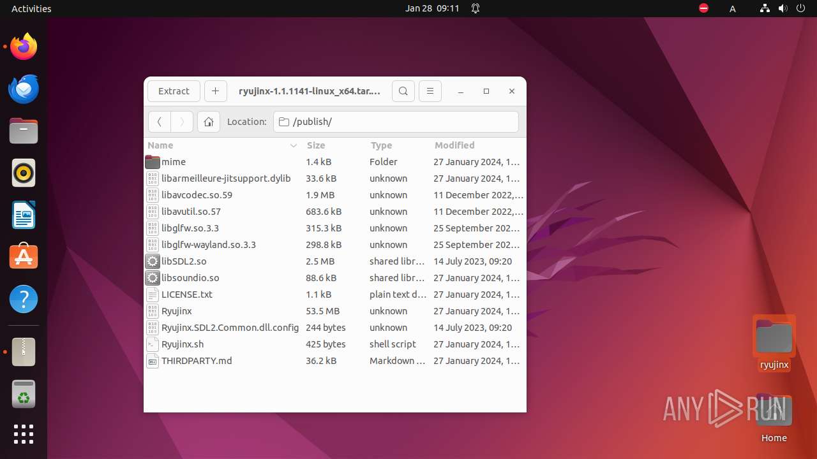Click the file name 'THIRDPARTY.md'
The height and width of the screenshot is (459, 817).
[197, 361]
